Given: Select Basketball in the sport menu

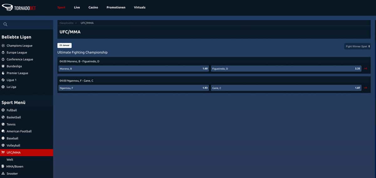Looking at the screenshot, I should (x=14, y=117).
